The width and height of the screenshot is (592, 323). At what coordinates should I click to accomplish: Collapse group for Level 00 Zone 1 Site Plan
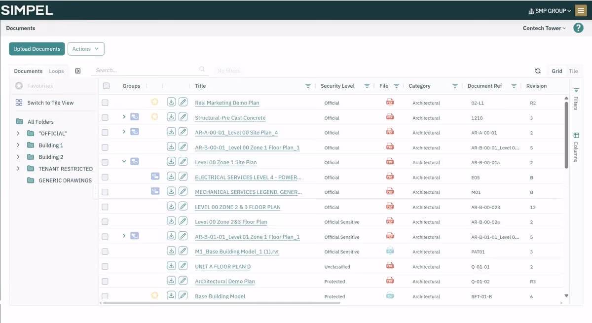click(124, 161)
